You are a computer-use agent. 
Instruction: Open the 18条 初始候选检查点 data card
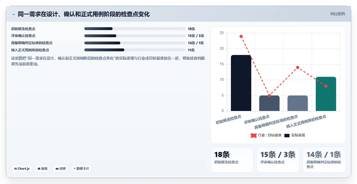[232, 160]
